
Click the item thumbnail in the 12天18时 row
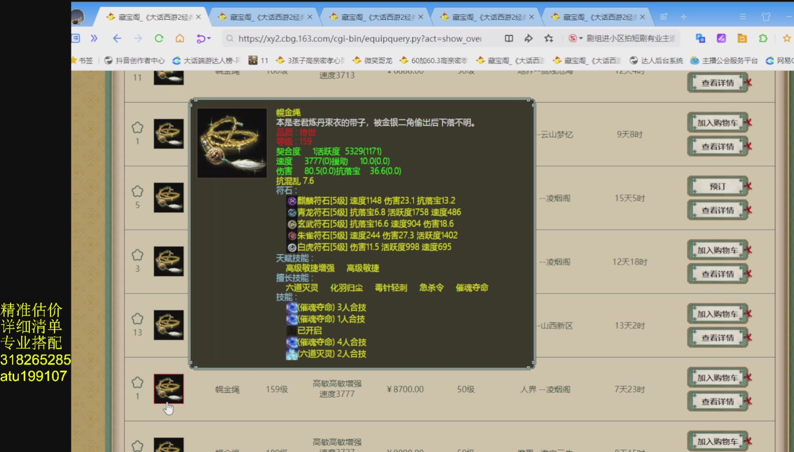coord(169,261)
